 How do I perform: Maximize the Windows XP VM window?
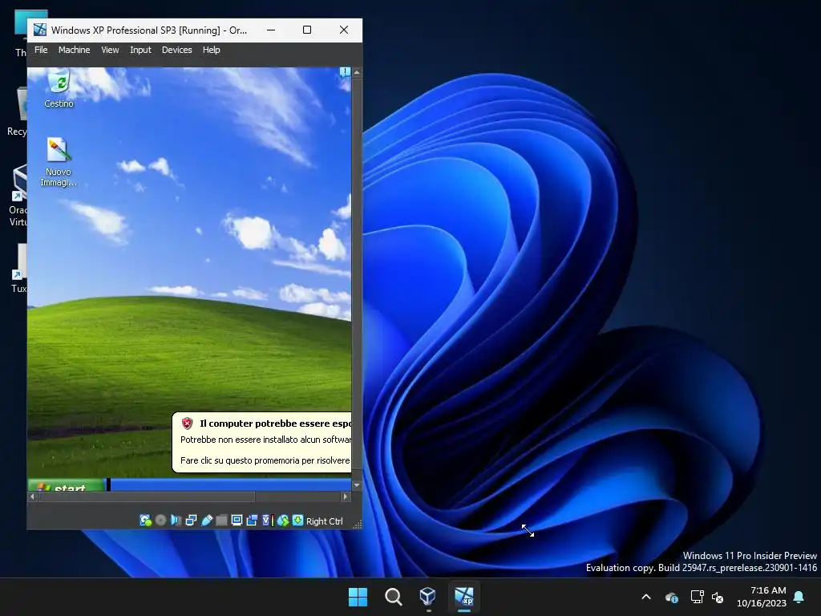[307, 30]
